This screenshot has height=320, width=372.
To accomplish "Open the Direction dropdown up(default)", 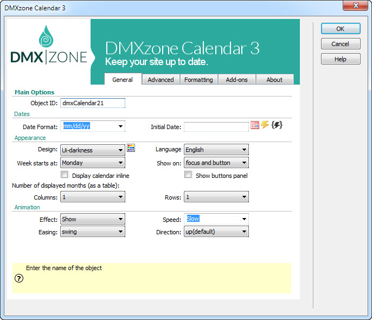I will click(x=216, y=232).
